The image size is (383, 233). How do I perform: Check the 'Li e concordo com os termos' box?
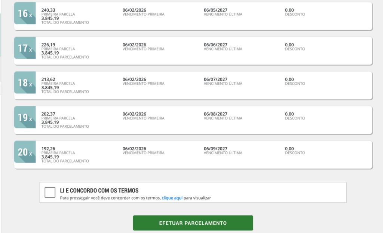click(50, 193)
